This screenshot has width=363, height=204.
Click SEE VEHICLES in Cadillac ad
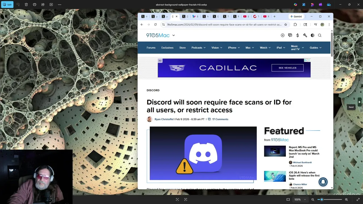click(288, 68)
